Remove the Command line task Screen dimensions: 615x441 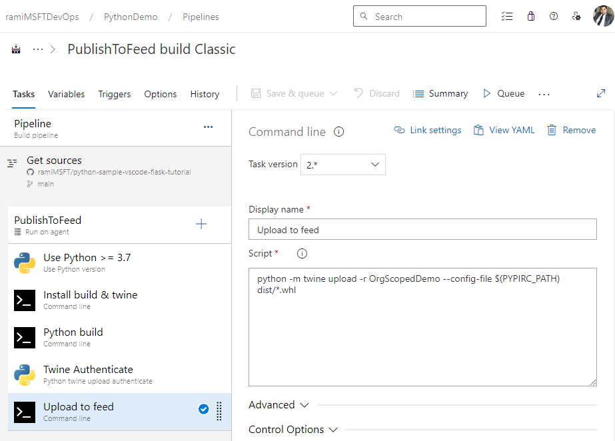click(x=572, y=131)
